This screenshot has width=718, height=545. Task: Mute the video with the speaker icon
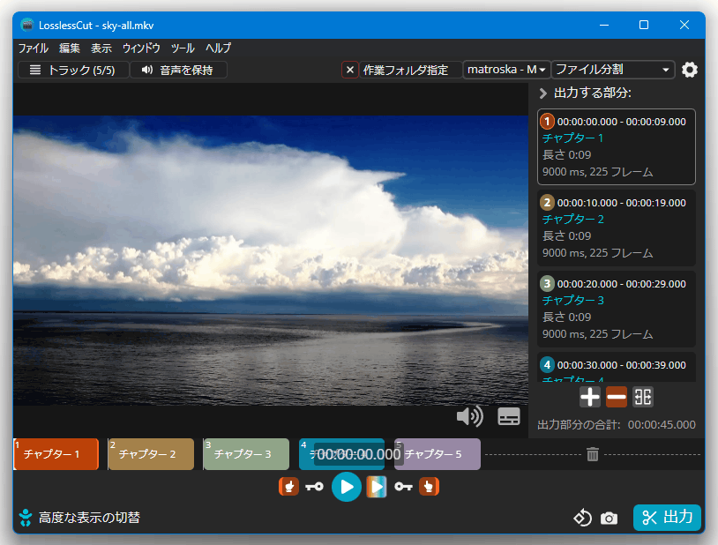[470, 416]
